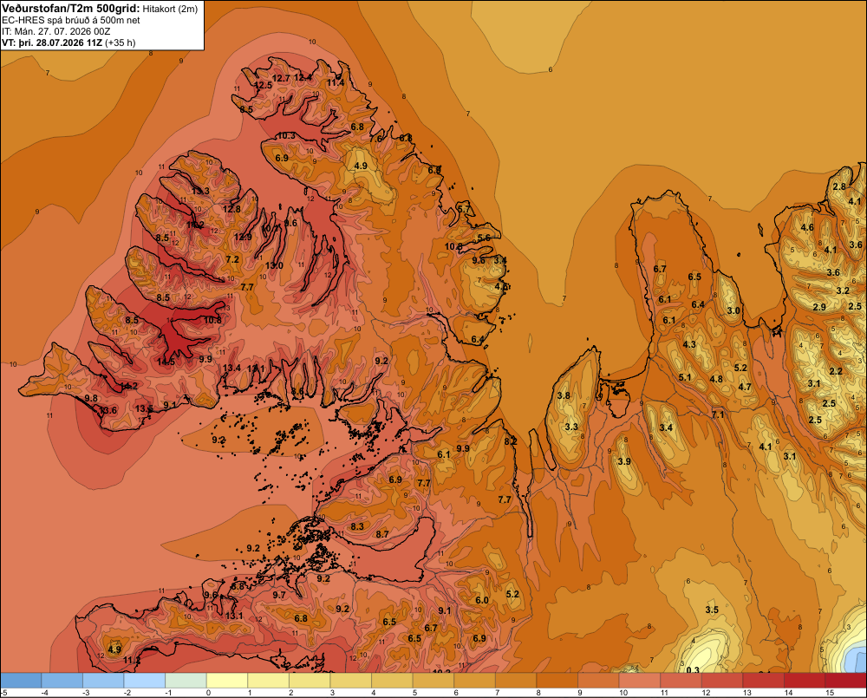The image size is (867, 698).
Task: Click the legend swatch between 6 and 7
Action: [x=474, y=681]
